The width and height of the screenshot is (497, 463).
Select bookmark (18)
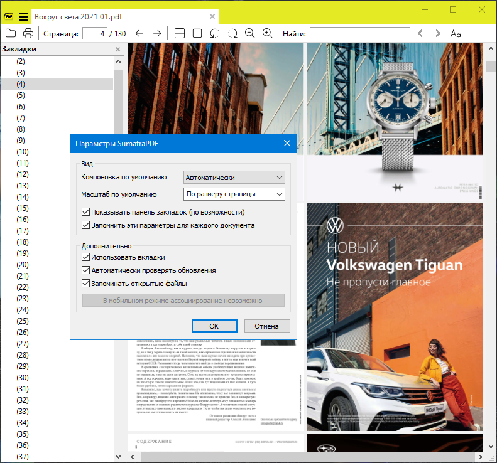pos(22,242)
